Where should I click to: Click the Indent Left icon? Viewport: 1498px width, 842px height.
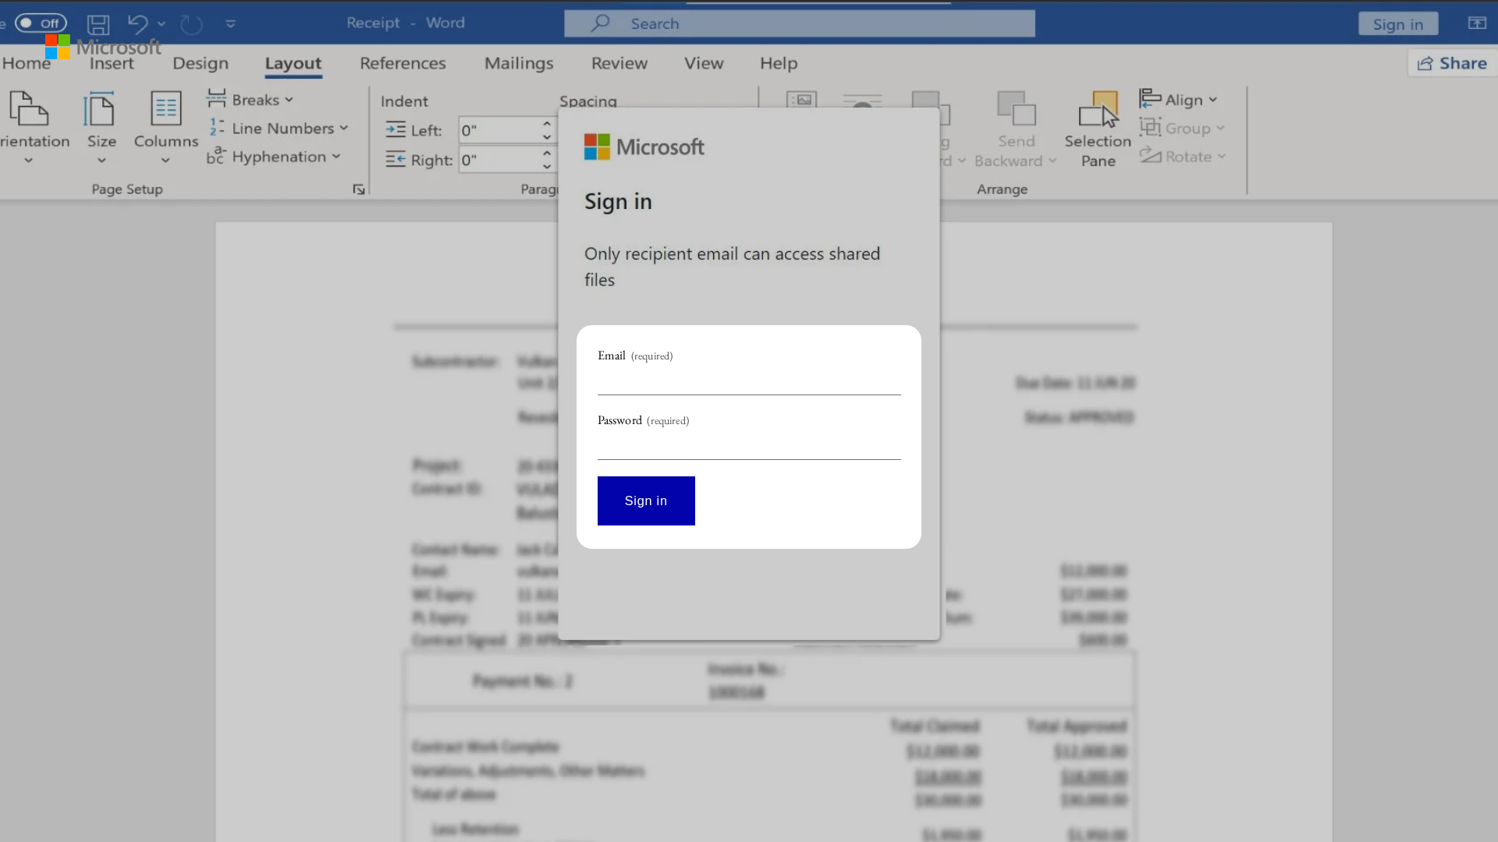coord(396,130)
